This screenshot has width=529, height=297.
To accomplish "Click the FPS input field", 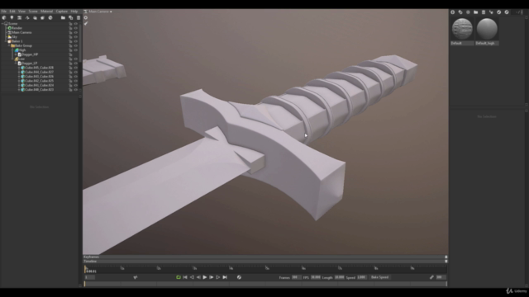I will click(316, 277).
